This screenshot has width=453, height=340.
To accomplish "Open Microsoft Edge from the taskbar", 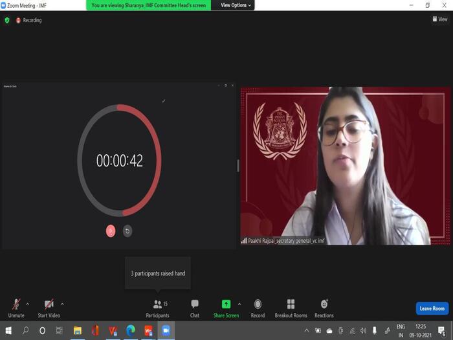I will 131,330.
